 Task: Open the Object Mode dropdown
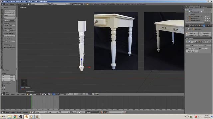click(x=32, y=94)
